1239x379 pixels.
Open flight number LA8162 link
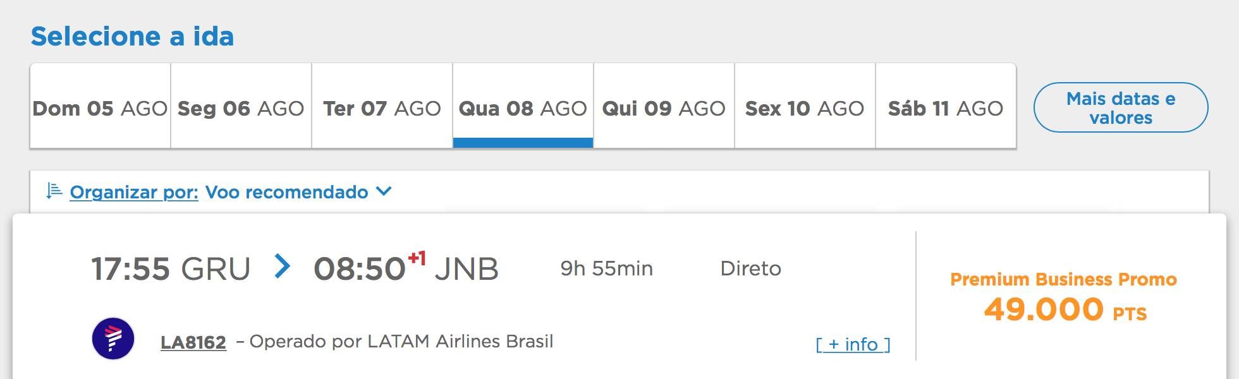[193, 342]
